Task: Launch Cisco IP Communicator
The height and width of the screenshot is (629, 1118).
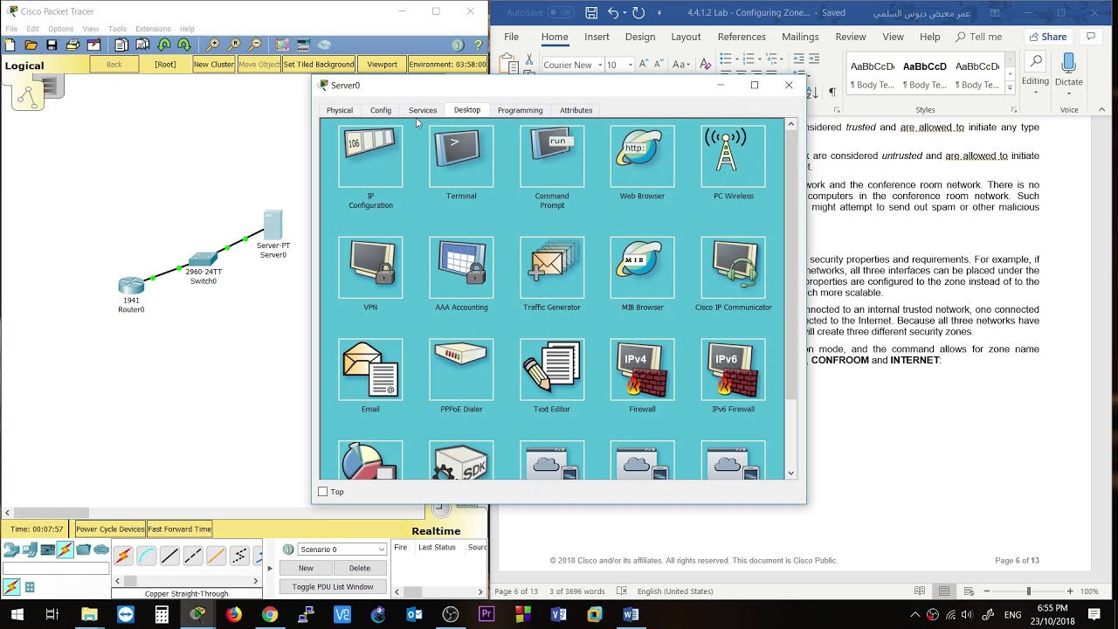Action: point(733,268)
